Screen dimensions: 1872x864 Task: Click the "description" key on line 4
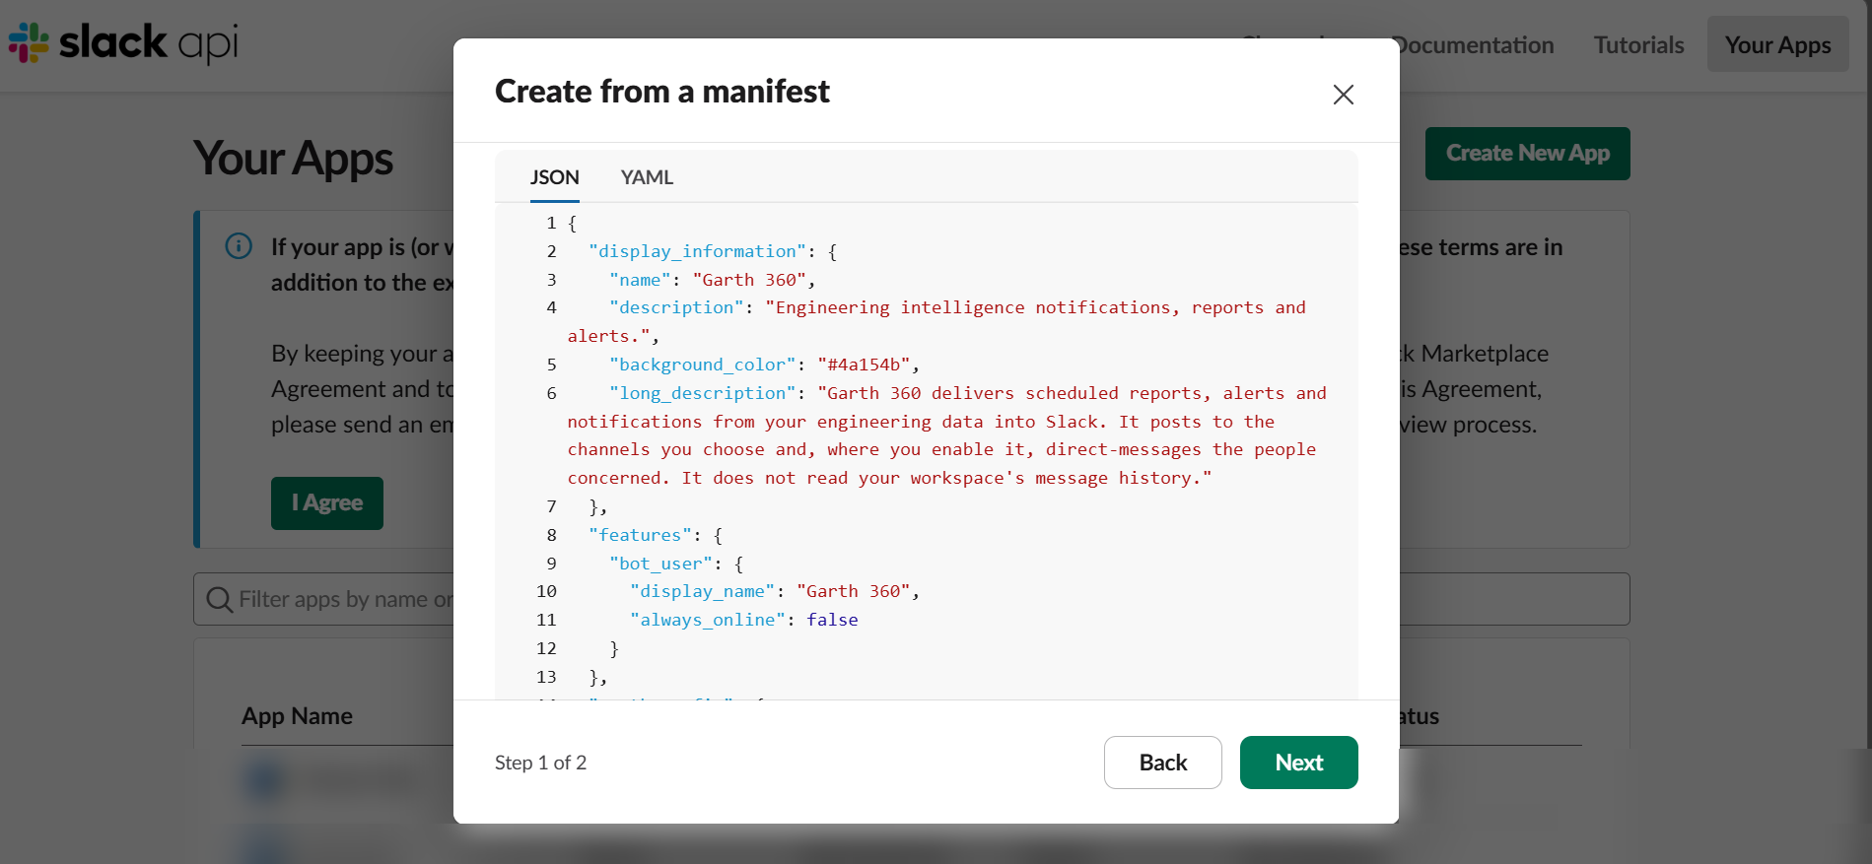pos(676,307)
